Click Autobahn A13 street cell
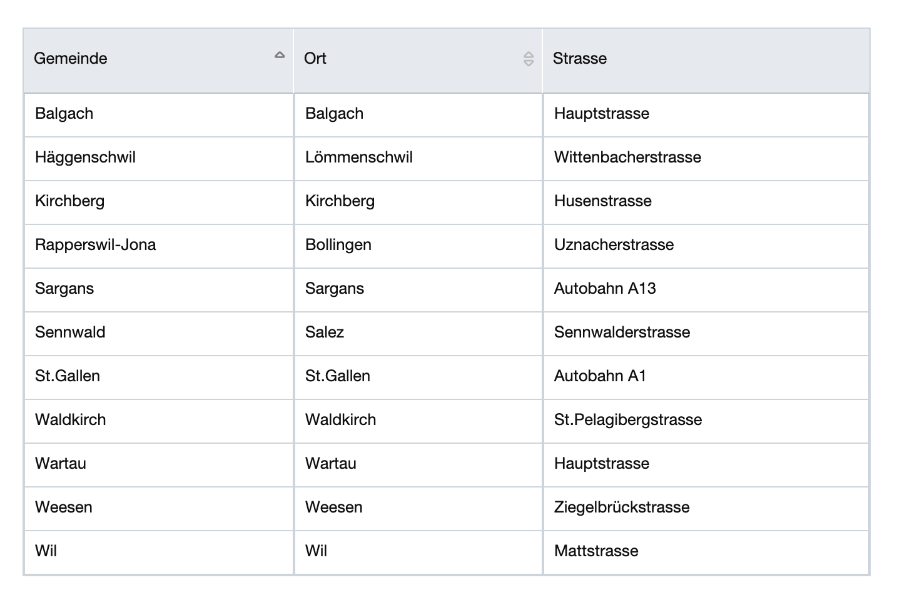922x615 pixels. pyautogui.click(x=605, y=289)
